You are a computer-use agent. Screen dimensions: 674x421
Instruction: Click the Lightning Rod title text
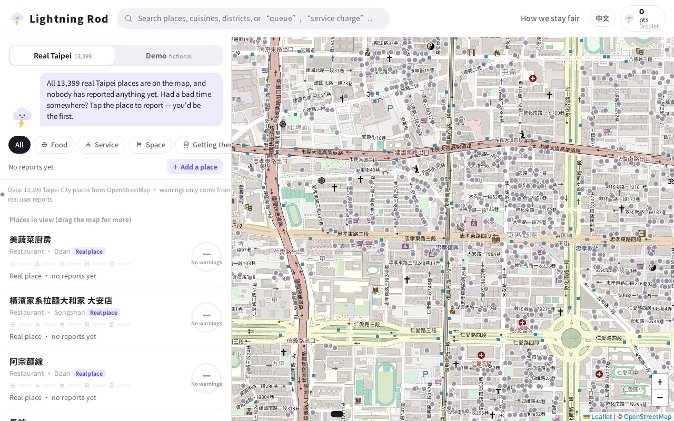69,19
